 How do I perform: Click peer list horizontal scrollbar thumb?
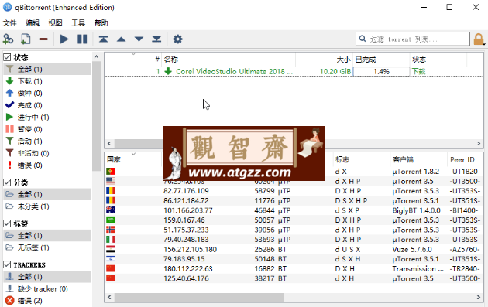199,298
